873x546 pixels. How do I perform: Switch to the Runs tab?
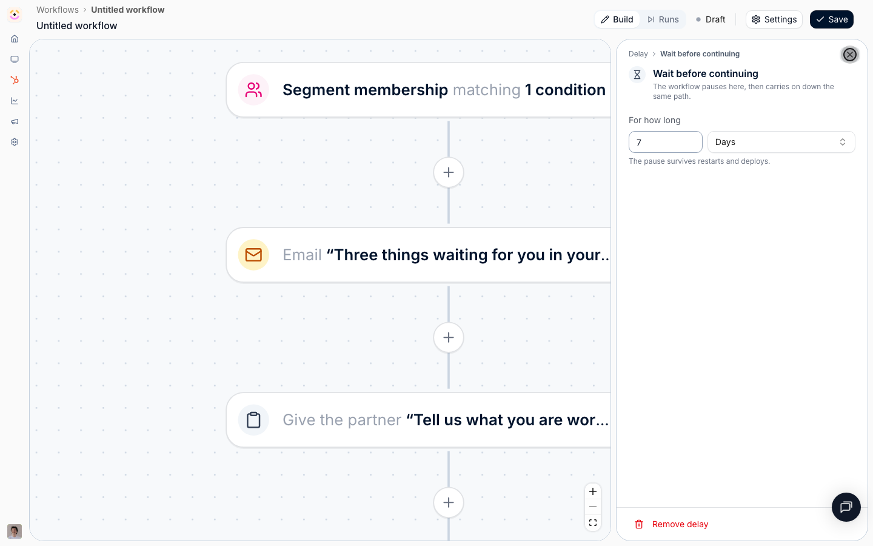point(663,19)
